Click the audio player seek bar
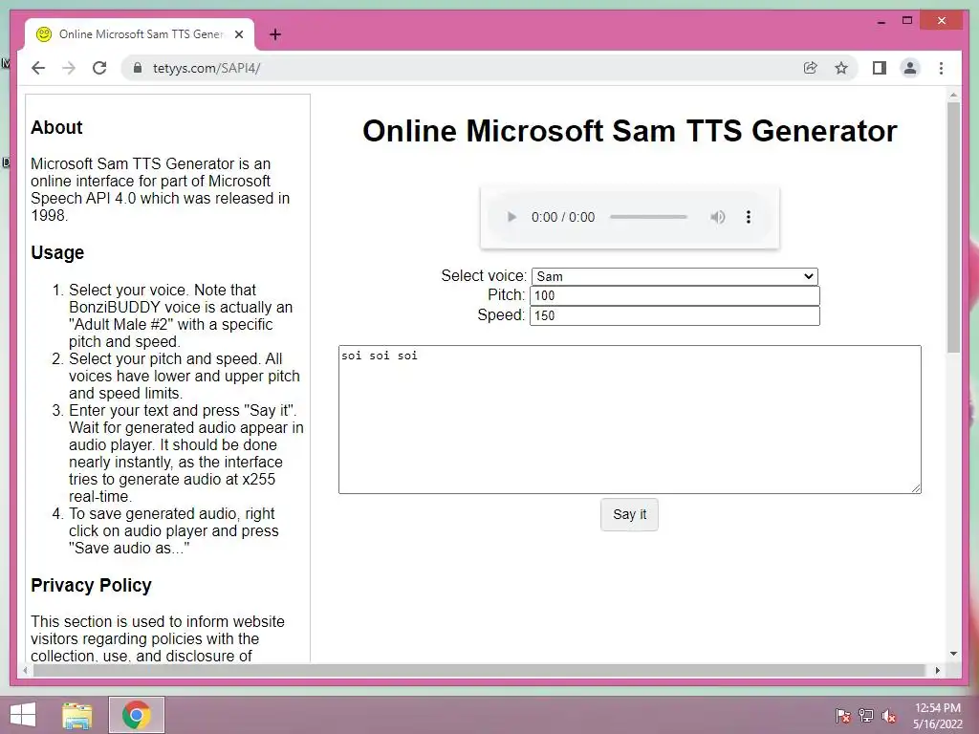The image size is (979, 734). point(649,217)
